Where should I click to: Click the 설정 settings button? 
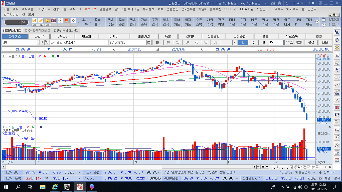pos(311,42)
